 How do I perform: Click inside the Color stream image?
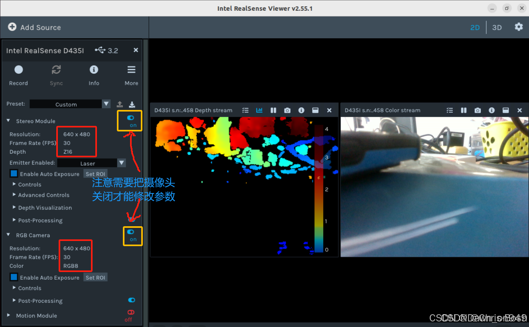[435, 187]
